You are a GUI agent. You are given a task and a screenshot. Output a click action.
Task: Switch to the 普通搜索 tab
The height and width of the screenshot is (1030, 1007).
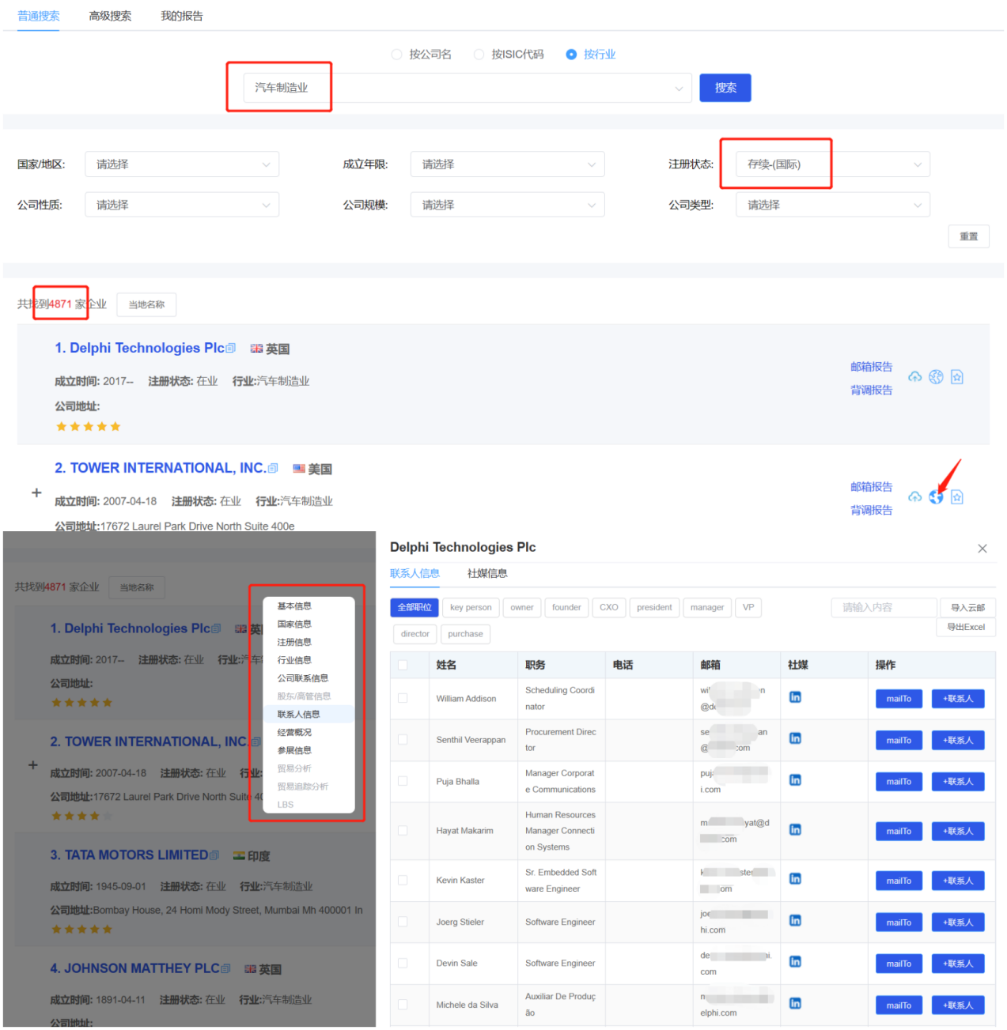39,16
